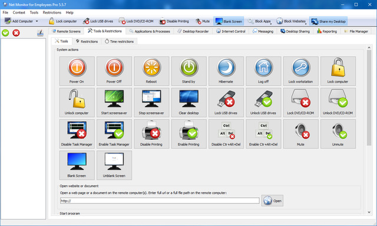
Task: Click the Unblank Screen action
Action: point(114,165)
